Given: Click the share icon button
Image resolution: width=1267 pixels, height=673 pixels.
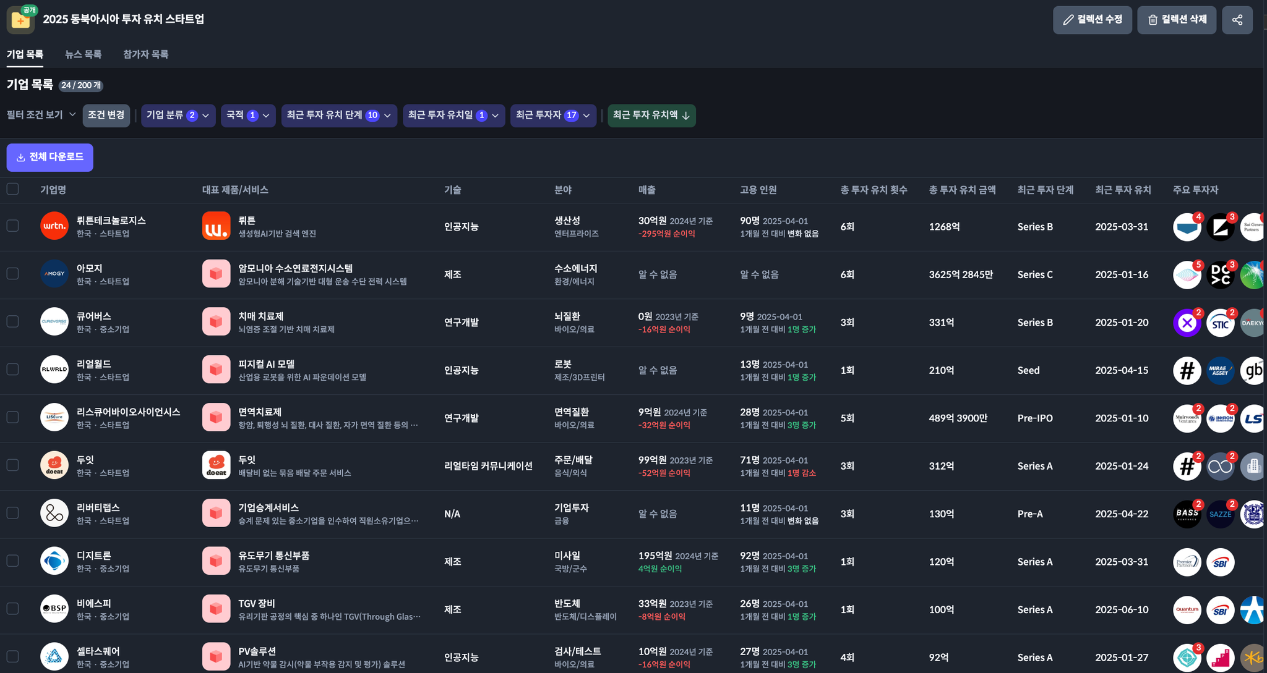Looking at the screenshot, I should click(1237, 20).
